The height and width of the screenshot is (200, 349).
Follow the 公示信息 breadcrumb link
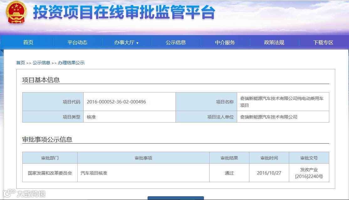[x=41, y=63]
